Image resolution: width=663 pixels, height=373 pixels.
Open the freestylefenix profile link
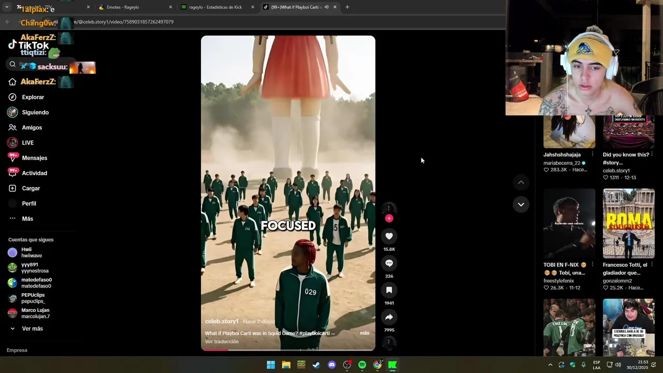pyautogui.click(x=558, y=281)
